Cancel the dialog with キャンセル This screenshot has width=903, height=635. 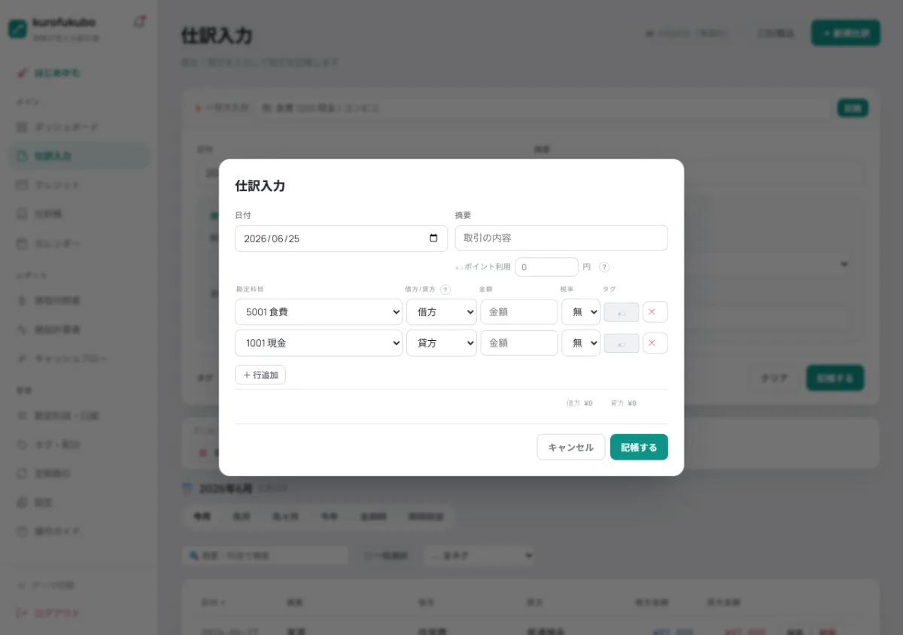(570, 447)
